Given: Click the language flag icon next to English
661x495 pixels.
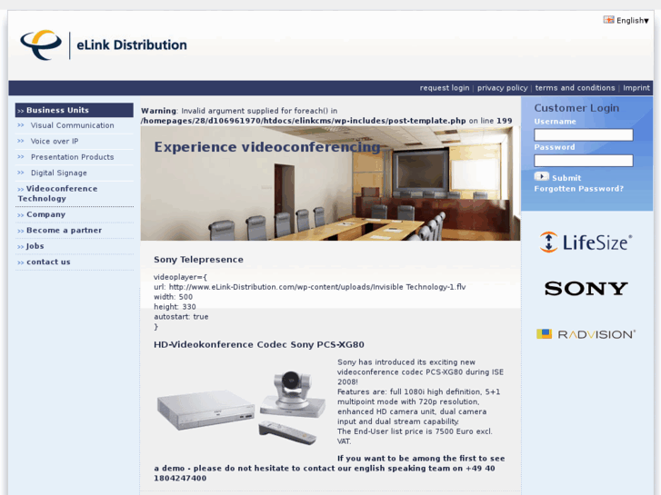Looking at the screenshot, I should click(x=609, y=20).
